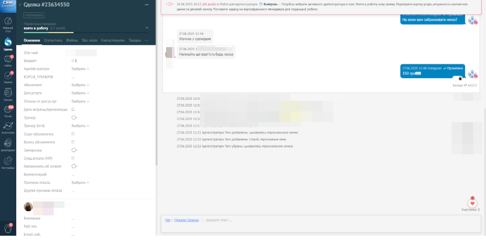Open the calendar for Дата встречи/презентации
The width and height of the screenshot is (486, 240).
point(73,110)
